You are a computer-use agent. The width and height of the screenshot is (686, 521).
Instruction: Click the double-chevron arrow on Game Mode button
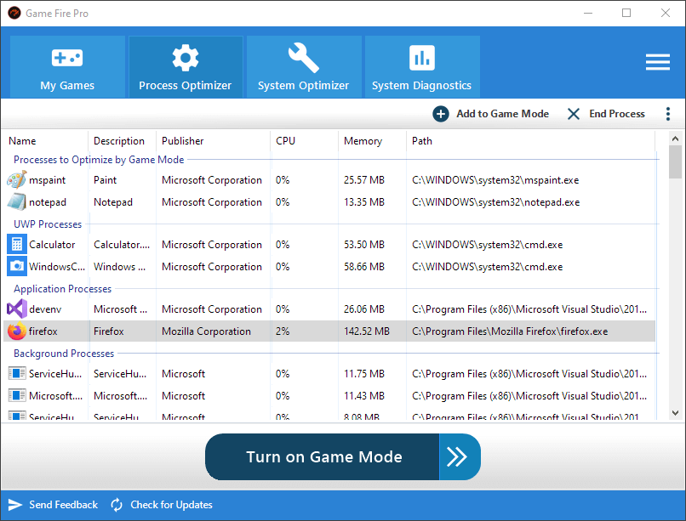tap(457, 456)
